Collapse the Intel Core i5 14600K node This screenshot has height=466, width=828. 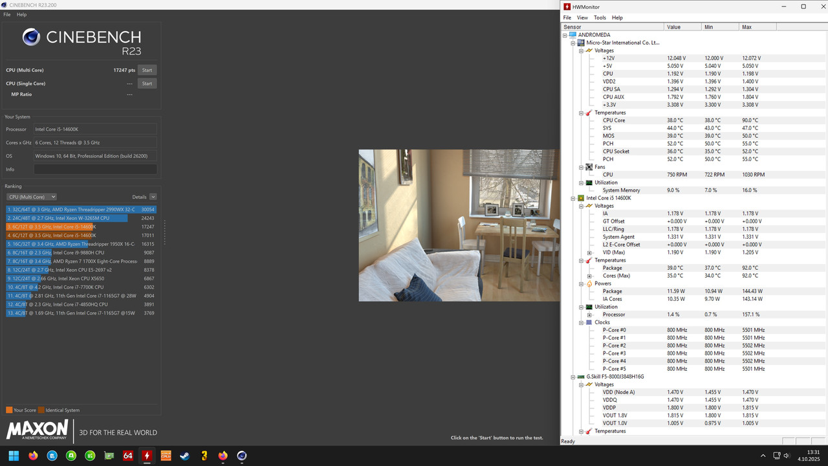[x=573, y=198]
